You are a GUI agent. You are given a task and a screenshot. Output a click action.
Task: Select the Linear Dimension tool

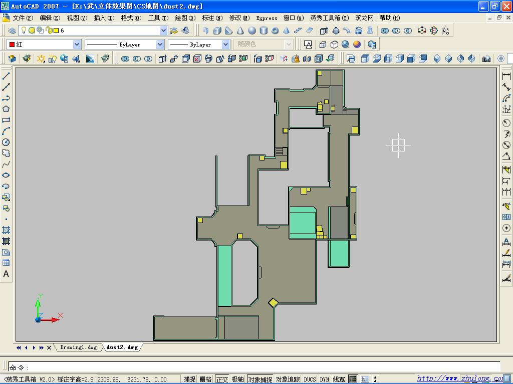tap(506, 76)
